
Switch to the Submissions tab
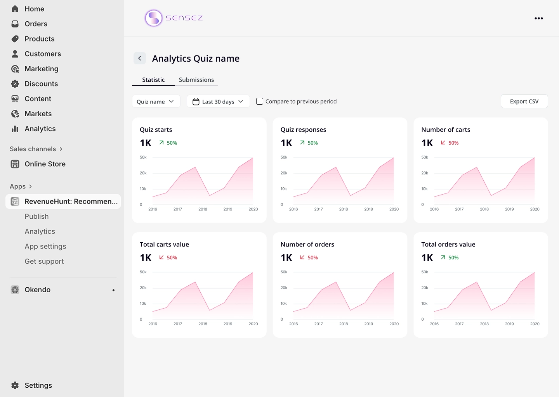pos(196,79)
